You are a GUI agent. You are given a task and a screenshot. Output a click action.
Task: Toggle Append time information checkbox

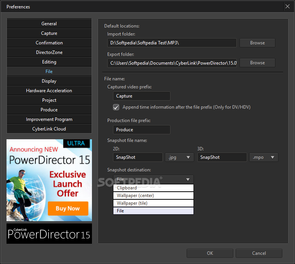[116, 107]
